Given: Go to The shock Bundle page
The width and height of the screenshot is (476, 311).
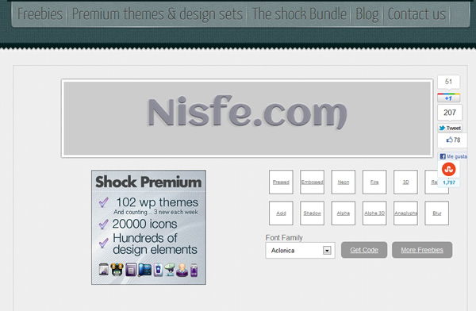Looking at the screenshot, I should (x=299, y=14).
